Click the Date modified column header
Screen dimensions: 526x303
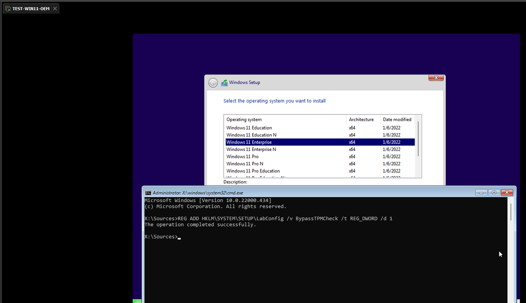(x=398, y=120)
